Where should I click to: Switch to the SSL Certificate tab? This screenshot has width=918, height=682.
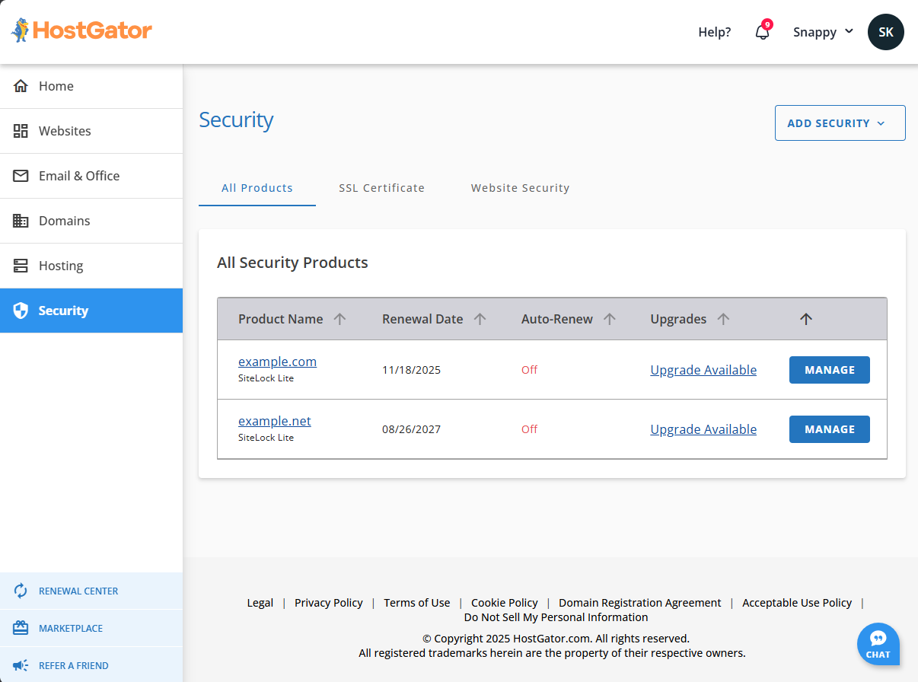click(x=381, y=187)
